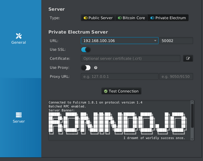
Task: Click the proxy port field
Action: pos(176,76)
